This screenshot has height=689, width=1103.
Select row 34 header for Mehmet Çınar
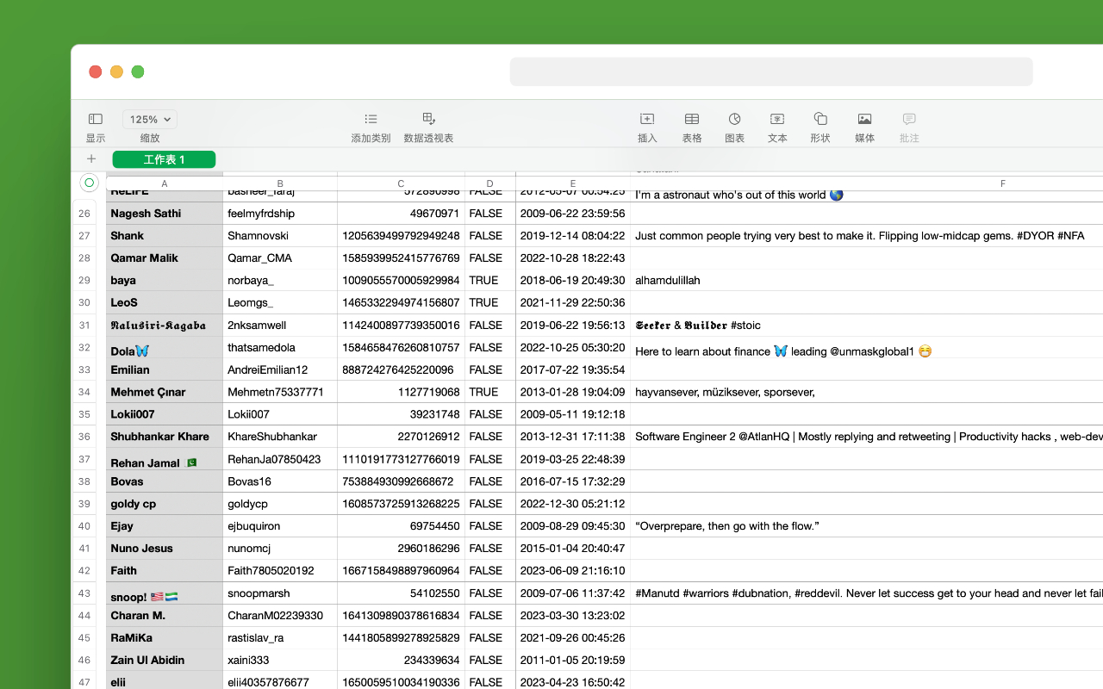(84, 392)
